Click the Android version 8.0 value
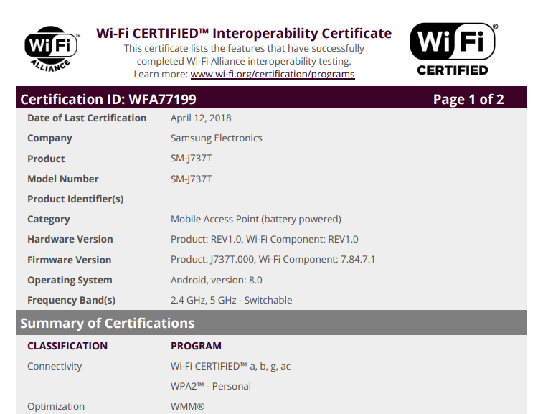 (x=216, y=280)
